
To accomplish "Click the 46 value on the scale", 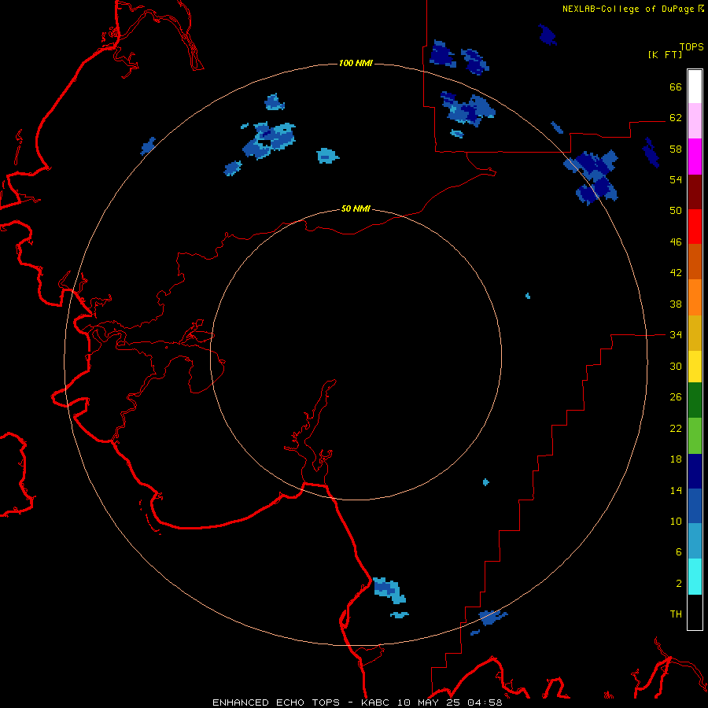I will [676, 242].
